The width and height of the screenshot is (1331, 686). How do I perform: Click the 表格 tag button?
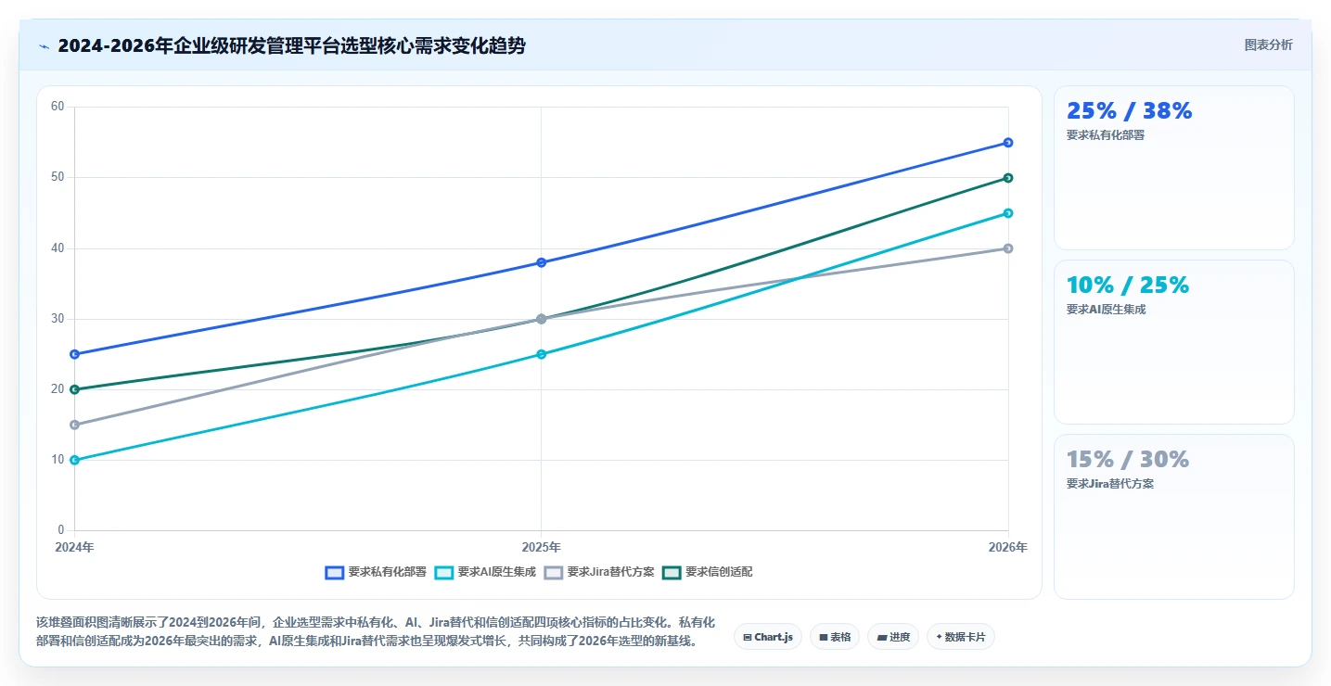[x=835, y=637]
